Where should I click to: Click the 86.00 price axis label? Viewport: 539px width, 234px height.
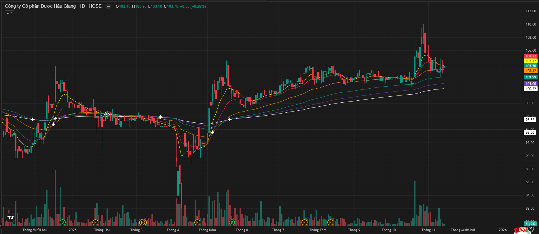point(530,182)
